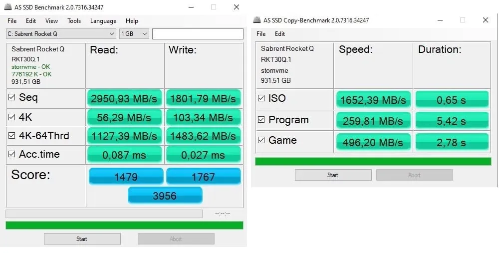This screenshot has width=499, height=253.
Task: Click the 4K-64Thrd write value 1483,62 MB/s
Action: coord(203,136)
